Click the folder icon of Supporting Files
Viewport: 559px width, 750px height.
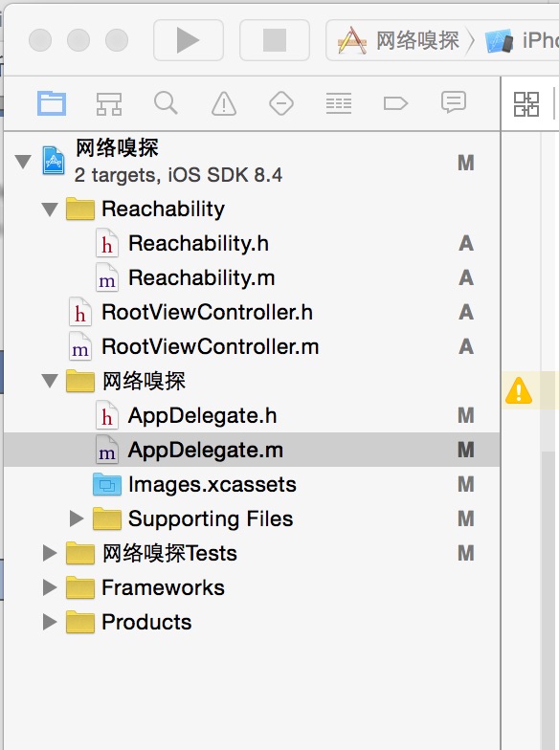[x=107, y=518]
